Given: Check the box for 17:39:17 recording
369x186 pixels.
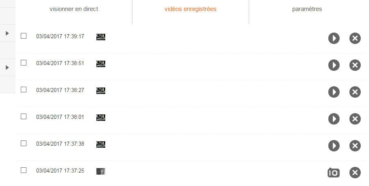Looking at the screenshot, I should coord(24,36).
